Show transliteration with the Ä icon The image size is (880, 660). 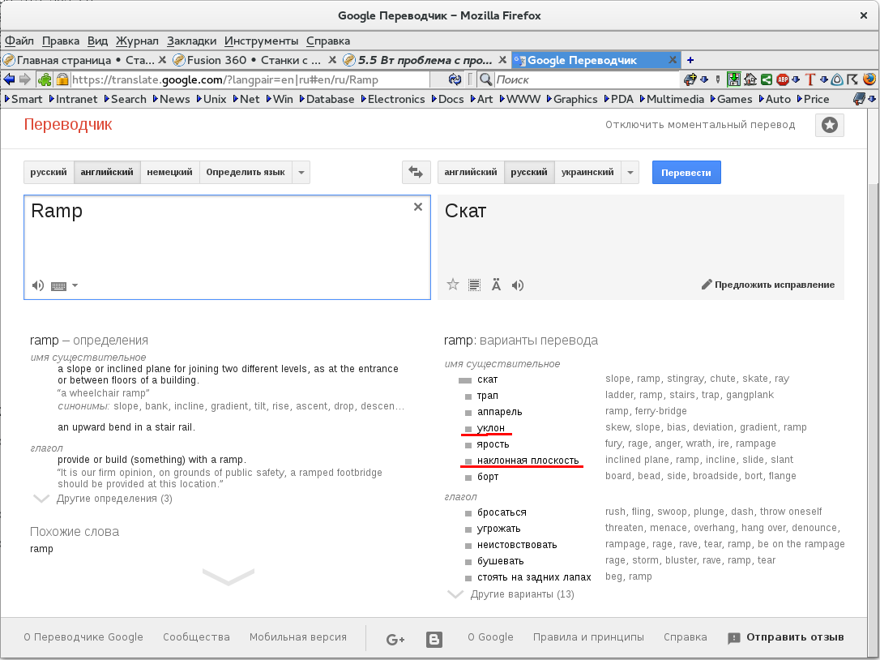496,285
